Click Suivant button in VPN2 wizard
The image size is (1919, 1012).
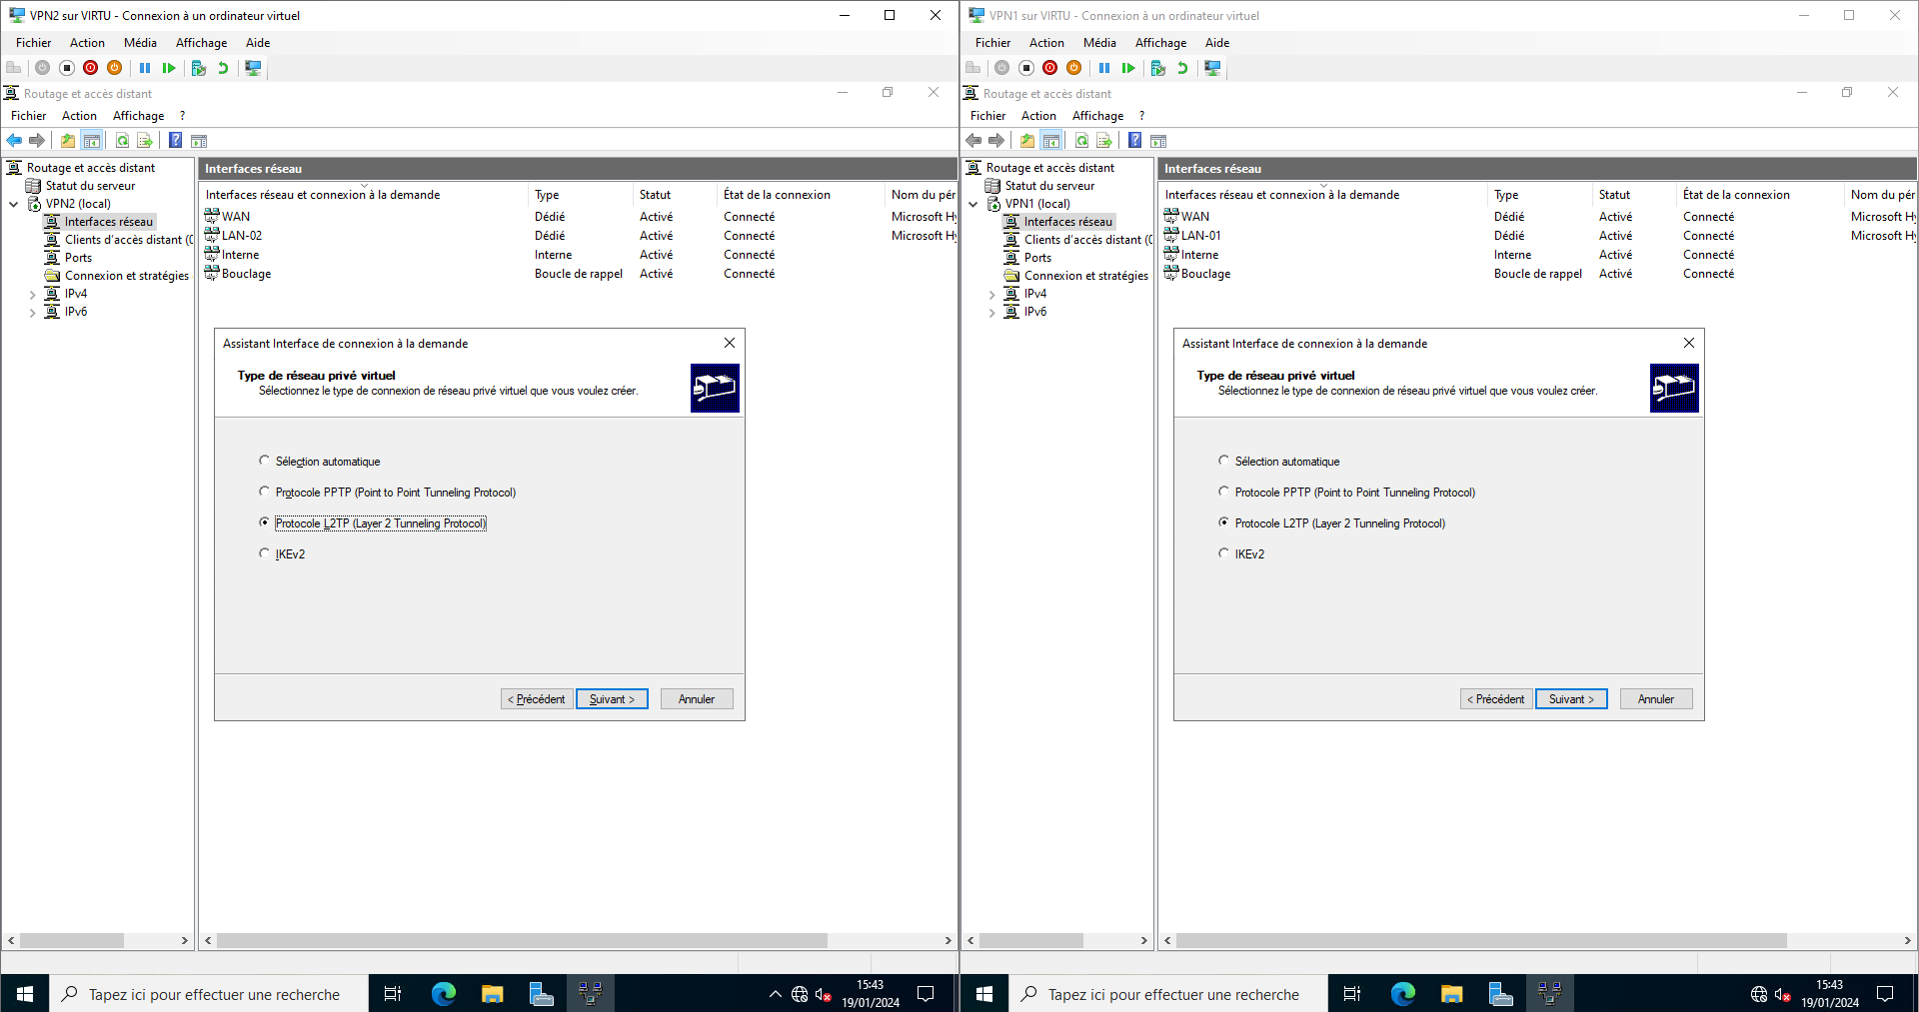point(612,699)
